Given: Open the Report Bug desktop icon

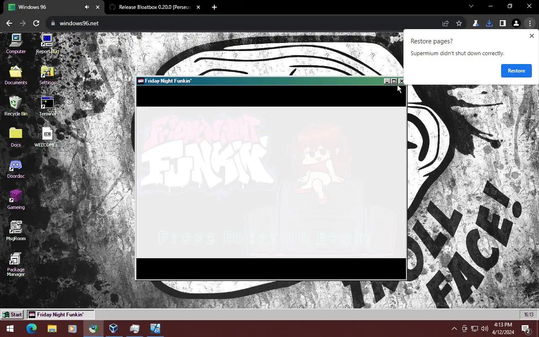Looking at the screenshot, I should pos(47,44).
